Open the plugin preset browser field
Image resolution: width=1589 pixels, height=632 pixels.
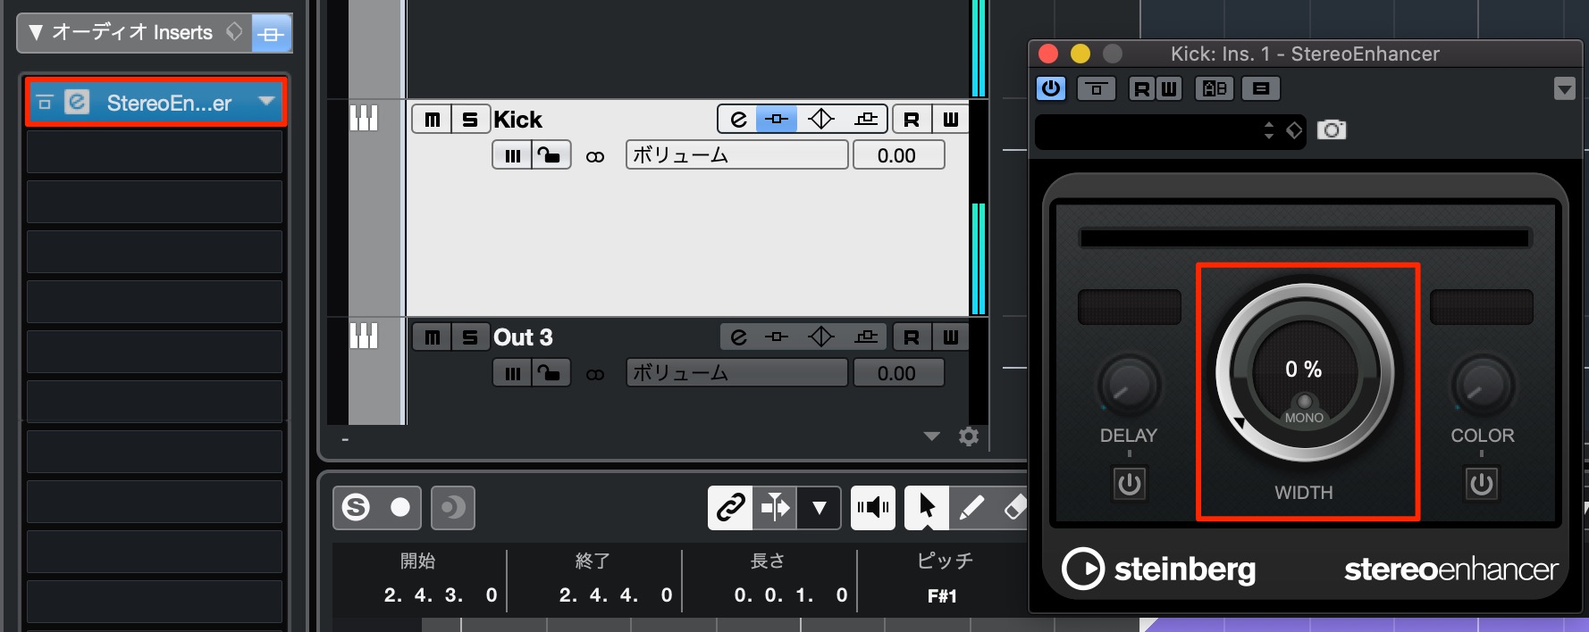(1147, 131)
